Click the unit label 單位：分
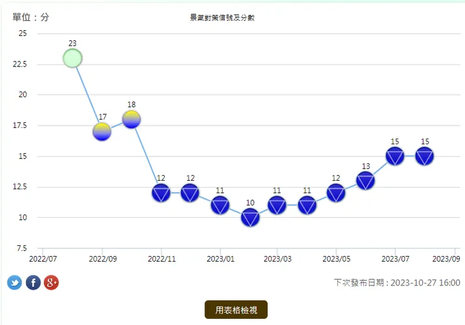 31,17
